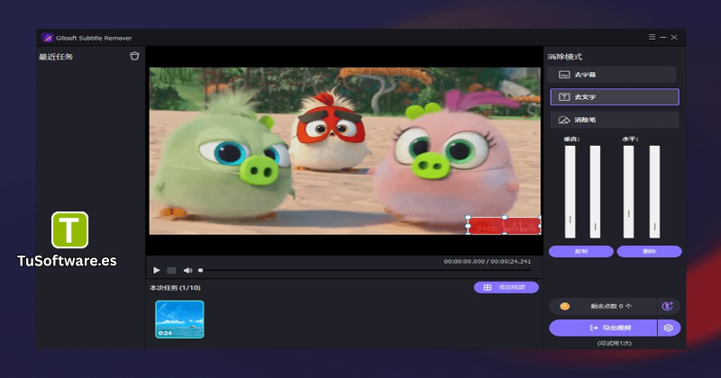The width and height of the screenshot is (721, 378).
Task: Open the hamburger menu in title bar
Action: click(652, 37)
